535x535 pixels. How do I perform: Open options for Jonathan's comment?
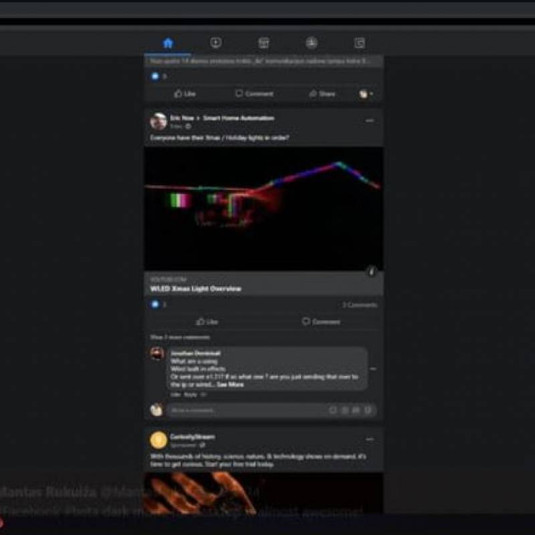tap(373, 369)
